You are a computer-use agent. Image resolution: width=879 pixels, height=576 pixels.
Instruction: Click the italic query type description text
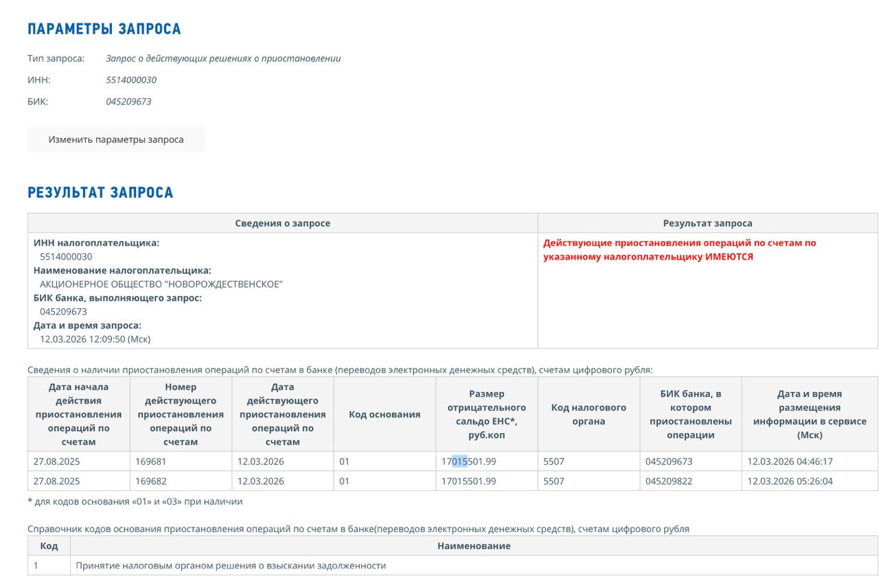223,58
